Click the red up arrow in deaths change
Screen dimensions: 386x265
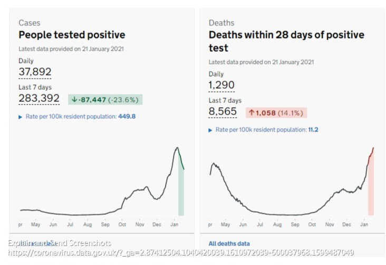point(252,112)
